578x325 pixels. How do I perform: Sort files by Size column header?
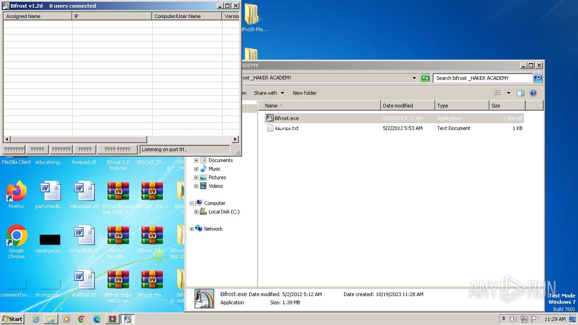(507, 106)
